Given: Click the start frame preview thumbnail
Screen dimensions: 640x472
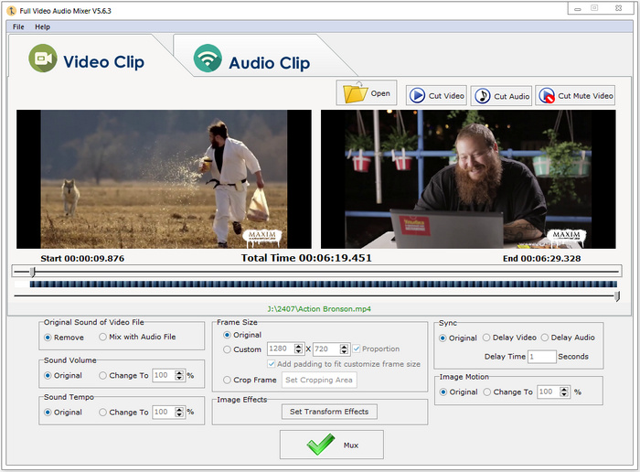Looking at the screenshot, I should [x=164, y=179].
